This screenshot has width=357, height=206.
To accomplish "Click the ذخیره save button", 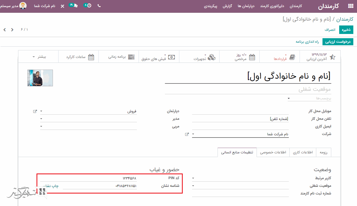I will pyautogui.click(x=346, y=30).
